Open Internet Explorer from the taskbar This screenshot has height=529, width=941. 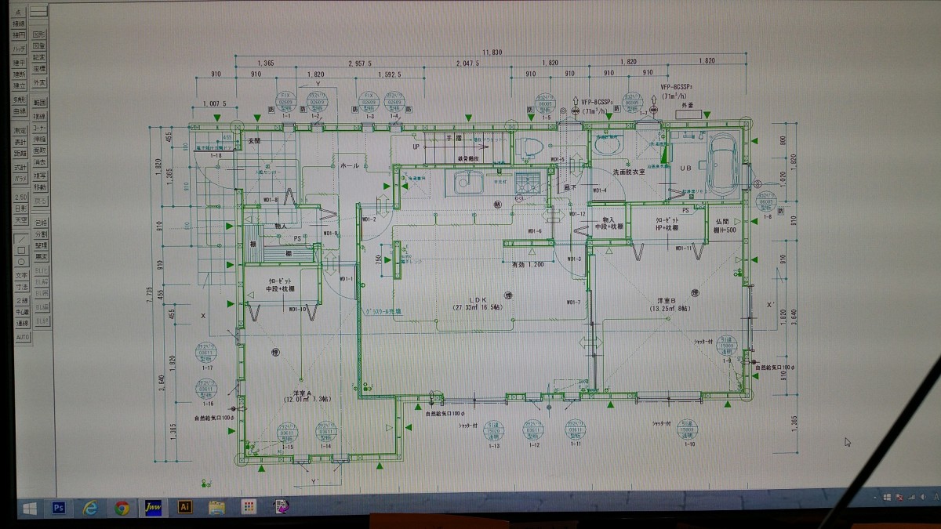click(x=89, y=508)
